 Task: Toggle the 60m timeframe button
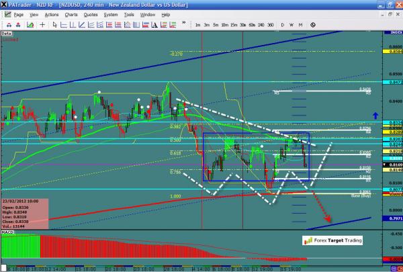point(251,25)
